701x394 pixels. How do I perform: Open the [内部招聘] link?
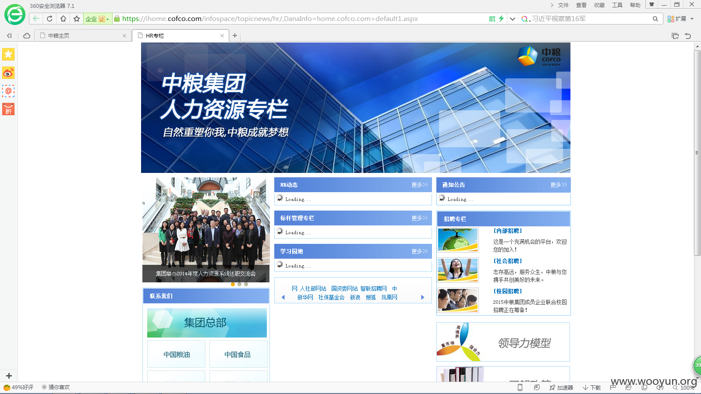(x=508, y=231)
